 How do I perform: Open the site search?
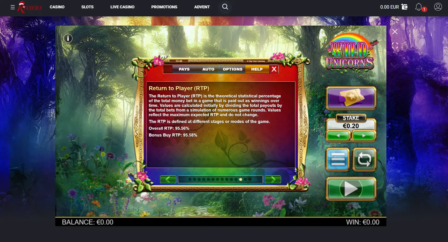225,7
